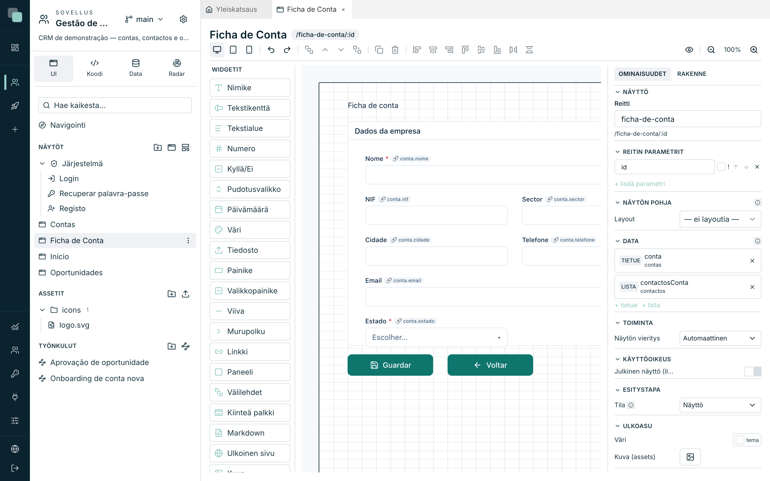
Task: Close the Ficha de Conta tab
Action: [343, 10]
